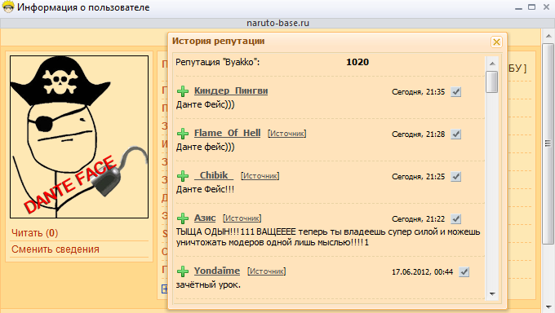Click the green plus icon beside _Chibik_

(183, 176)
